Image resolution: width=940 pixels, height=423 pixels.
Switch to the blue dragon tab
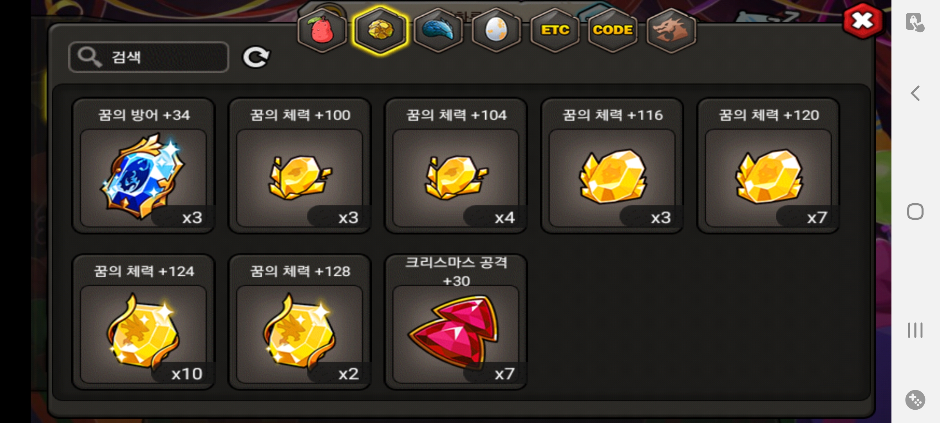pos(438,30)
